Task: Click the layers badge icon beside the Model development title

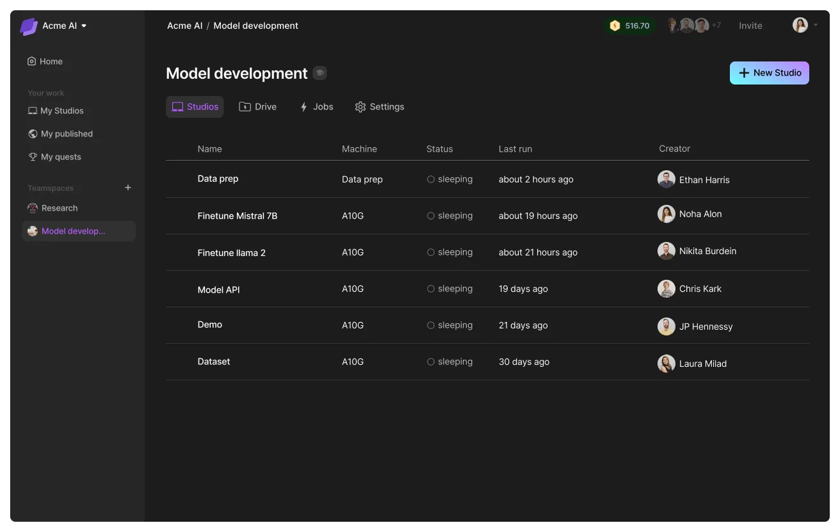Action: point(320,73)
